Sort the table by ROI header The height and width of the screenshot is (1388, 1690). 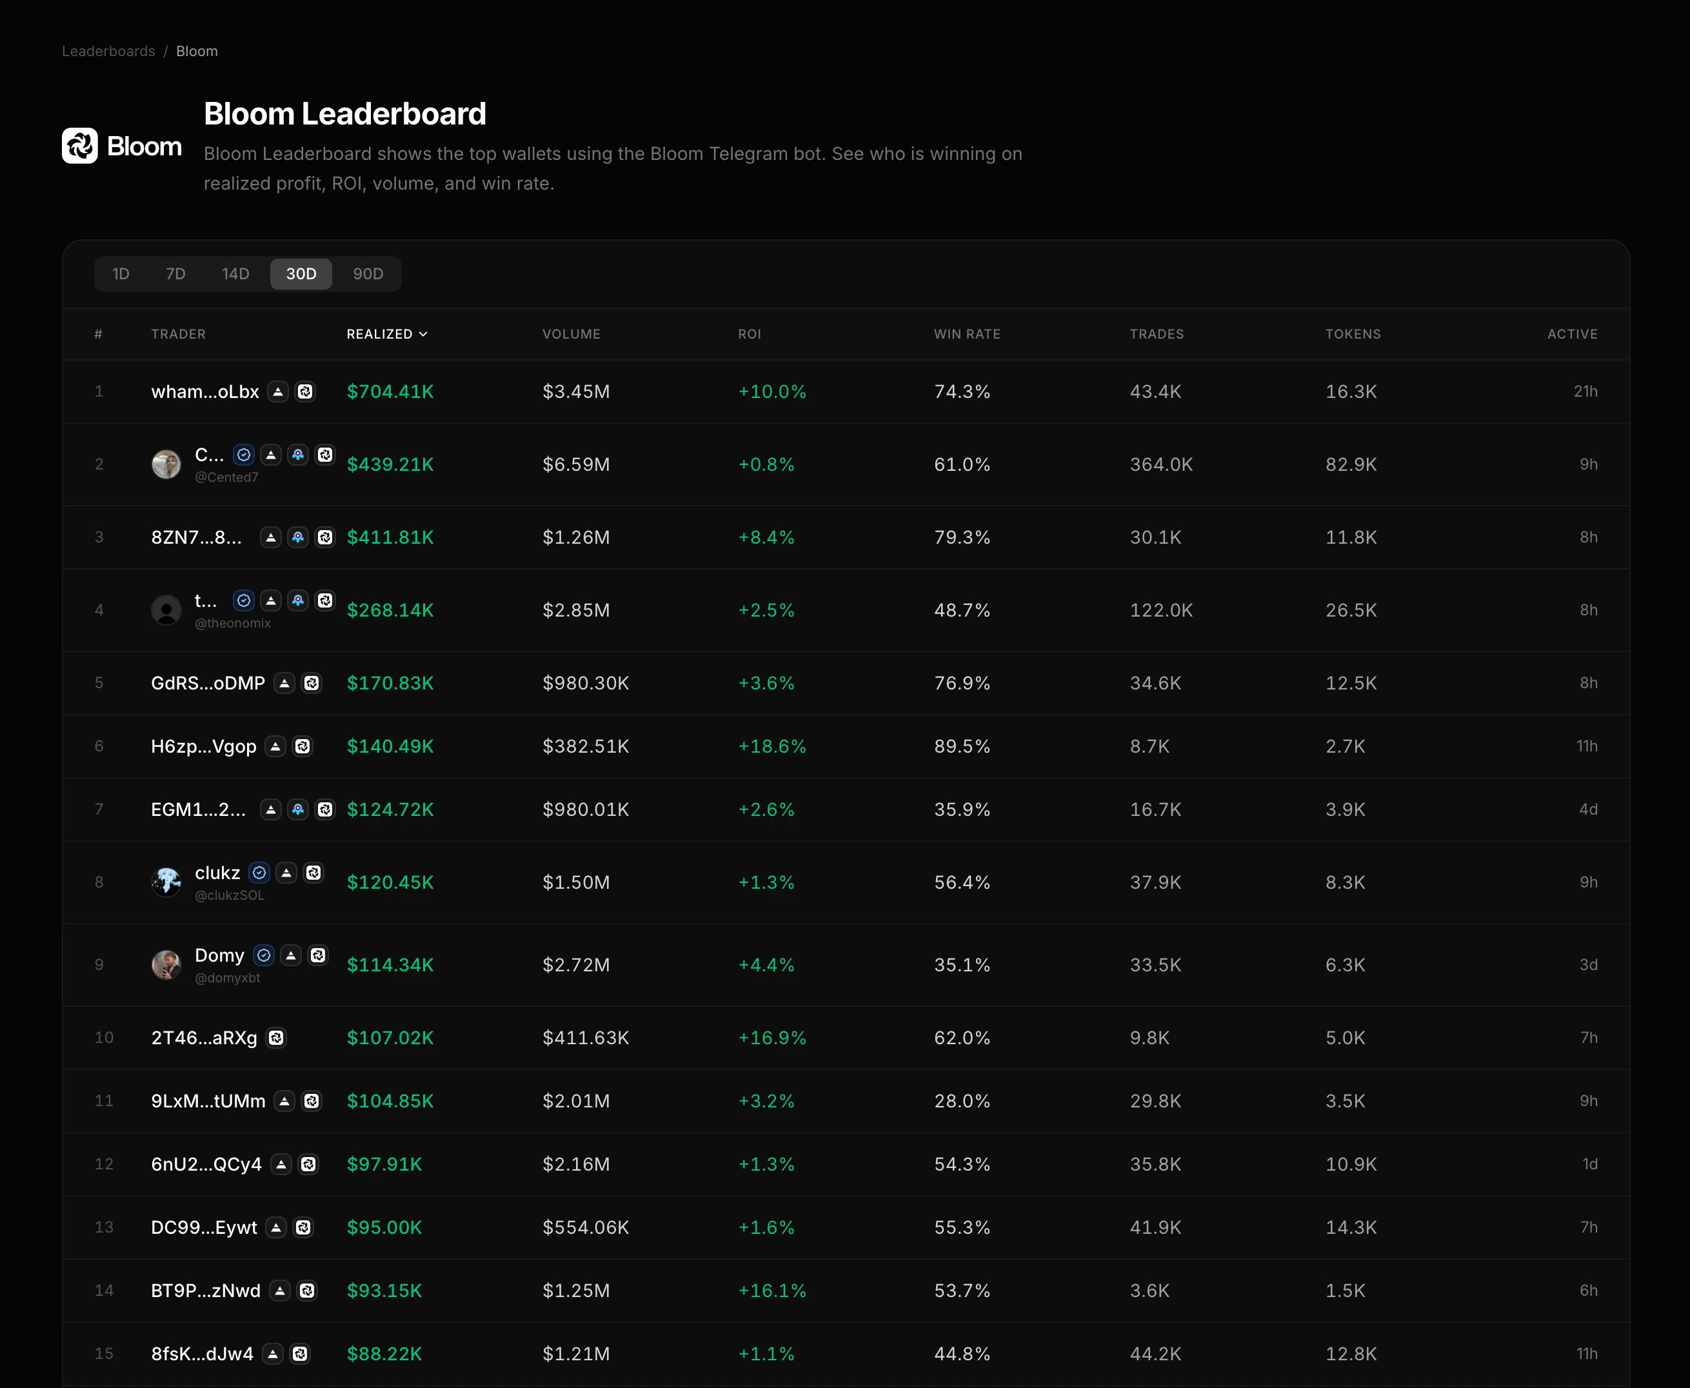pyautogui.click(x=750, y=334)
